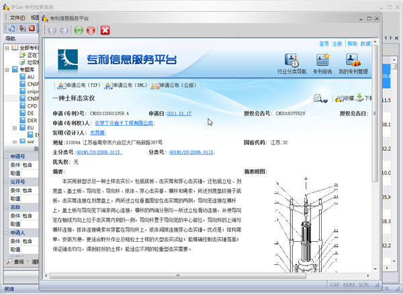403x295 pixels.
Task: Open the dropdown arrow beside the magnifier icon
Action: click(x=325, y=101)
